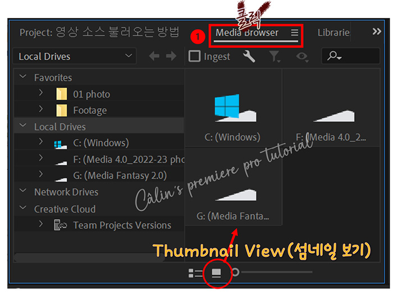Select F: (Media 4.0_2022-23) tree row
Screen dimensions: 393x292
[x=99, y=159]
